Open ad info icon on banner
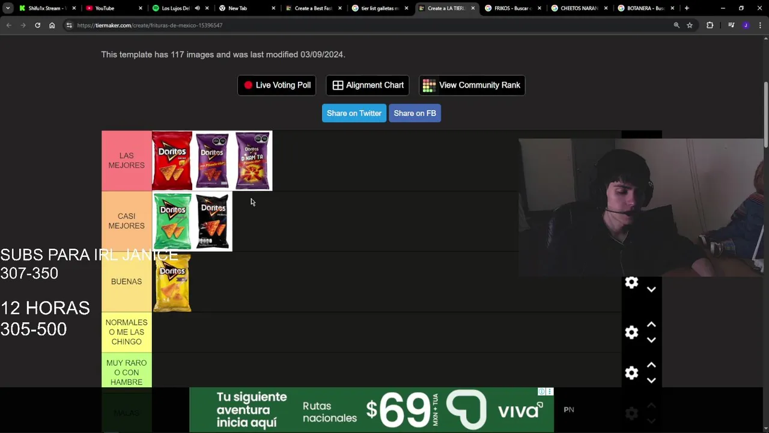Viewport: 769px width, 433px height. tap(541, 392)
